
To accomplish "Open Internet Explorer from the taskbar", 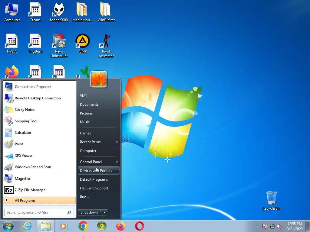I will coord(27,226).
